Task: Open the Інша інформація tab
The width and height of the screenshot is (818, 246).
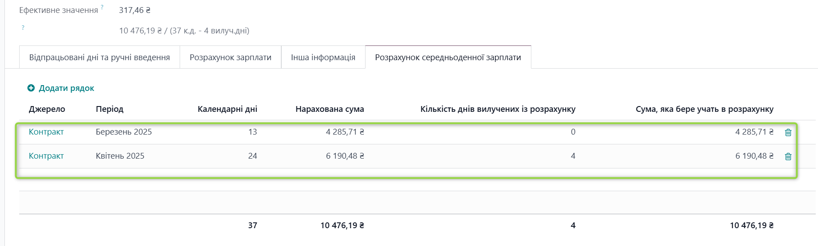Action: pos(323,57)
